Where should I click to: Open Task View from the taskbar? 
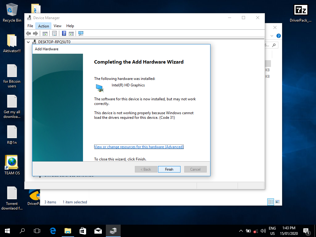coord(37,231)
